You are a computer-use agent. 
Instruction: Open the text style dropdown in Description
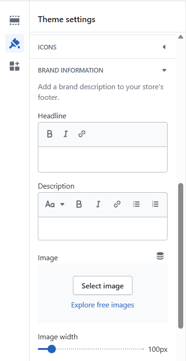tap(55, 204)
